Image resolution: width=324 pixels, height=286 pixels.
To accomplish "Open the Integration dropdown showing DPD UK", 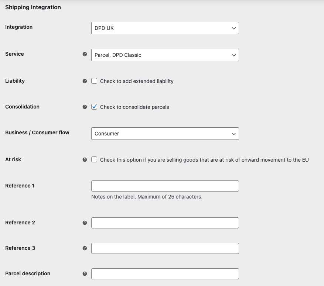I will pyautogui.click(x=165, y=28).
